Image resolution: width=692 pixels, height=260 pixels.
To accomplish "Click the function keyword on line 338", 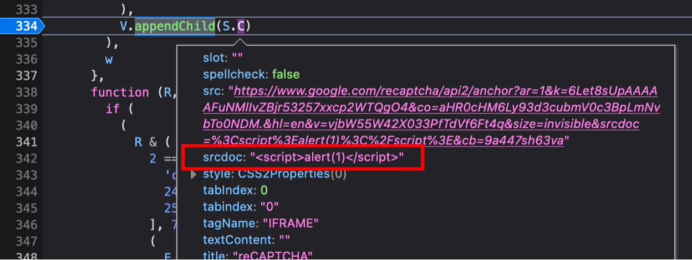I will coord(120,92).
